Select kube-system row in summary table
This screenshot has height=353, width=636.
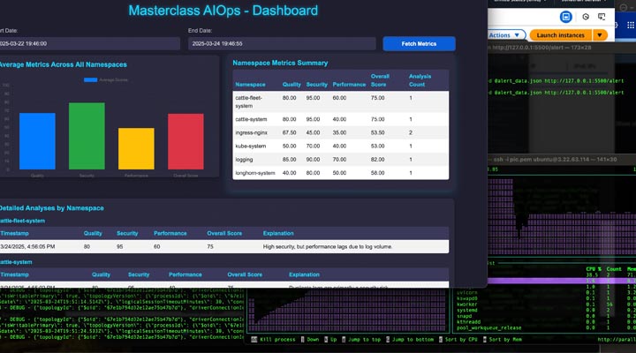(341, 146)
